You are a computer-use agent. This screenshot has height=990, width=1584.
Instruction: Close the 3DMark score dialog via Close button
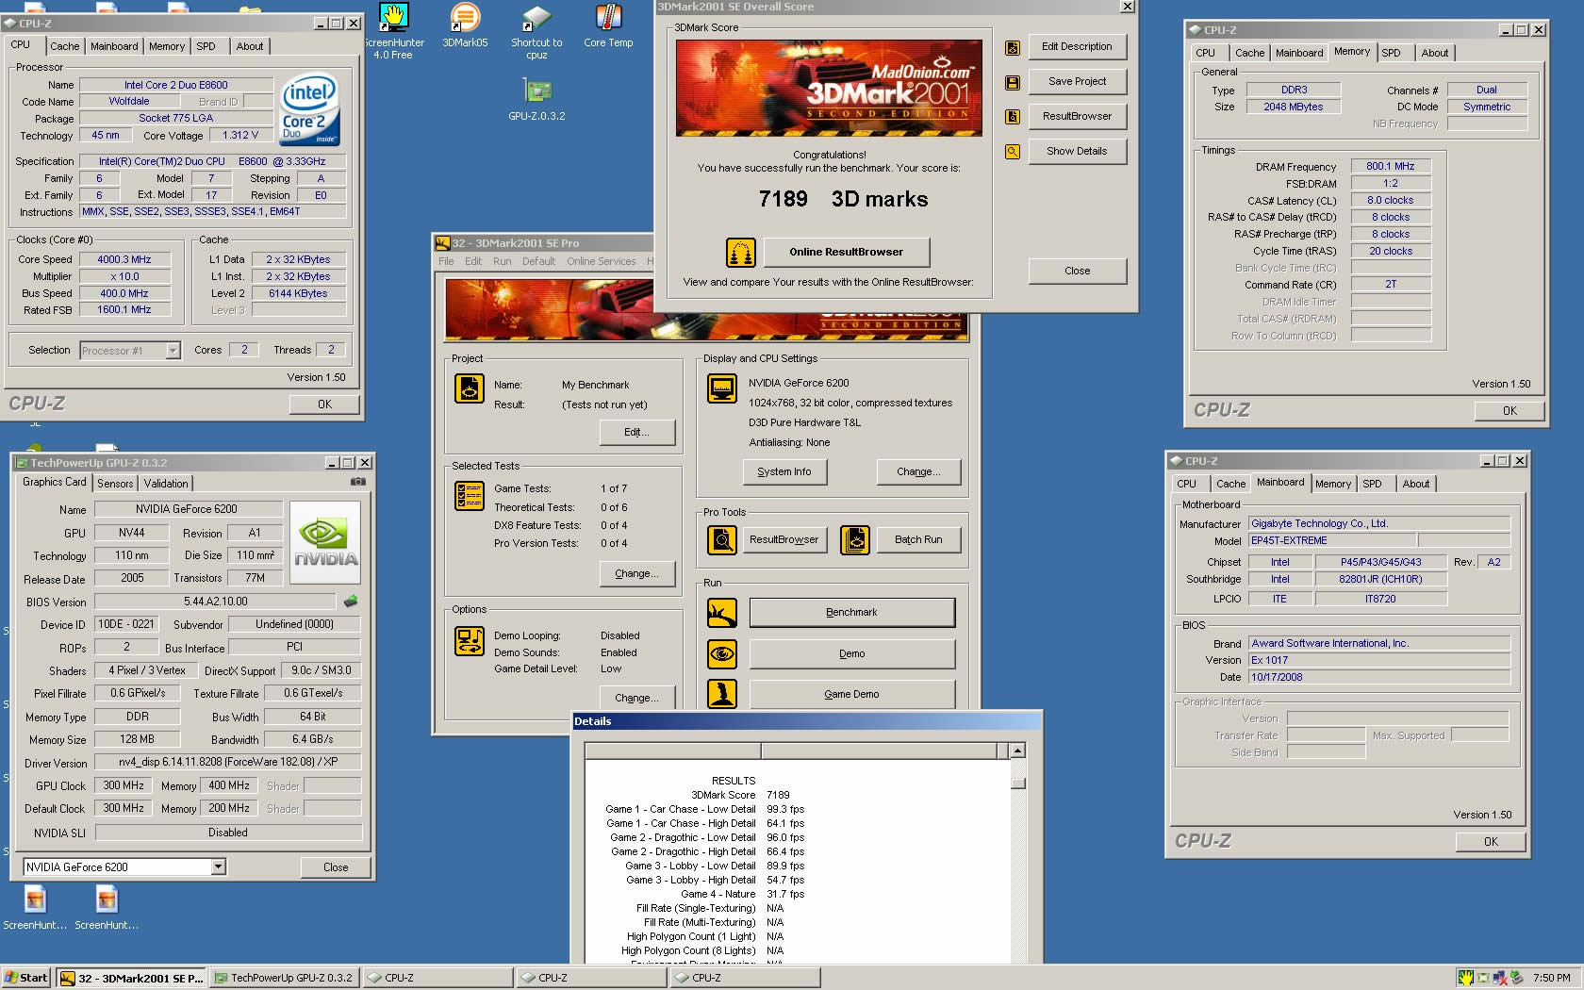1078,272
